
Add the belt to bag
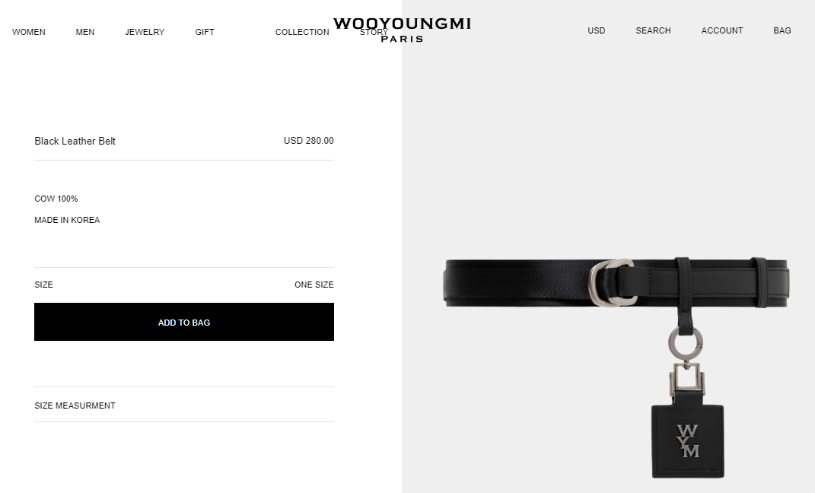(x=184, y=322)
